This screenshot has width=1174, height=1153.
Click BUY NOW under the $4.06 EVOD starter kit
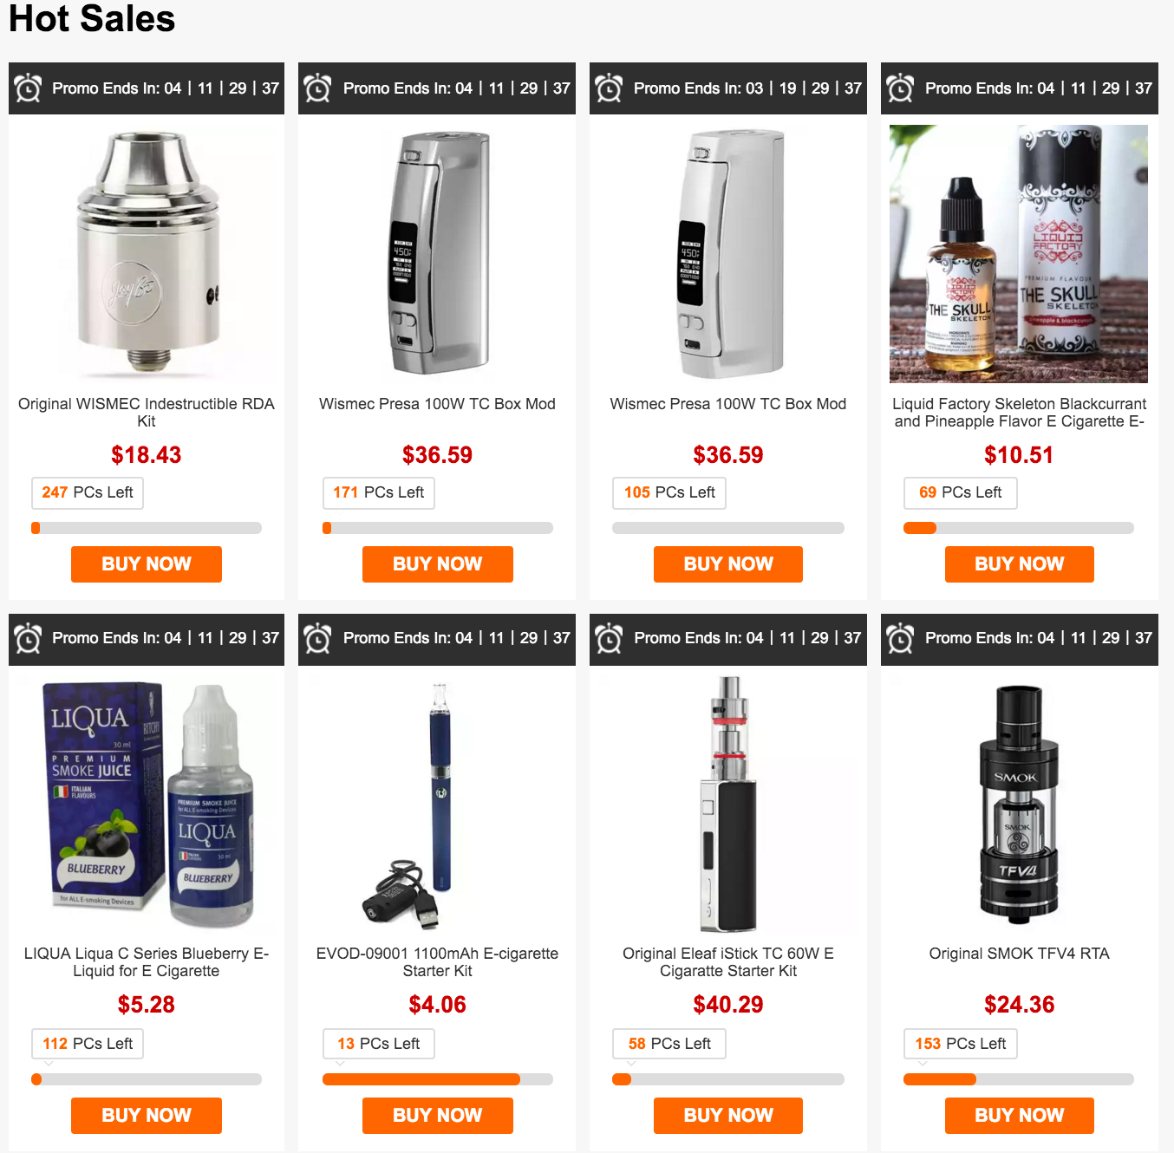point(438,1116)
